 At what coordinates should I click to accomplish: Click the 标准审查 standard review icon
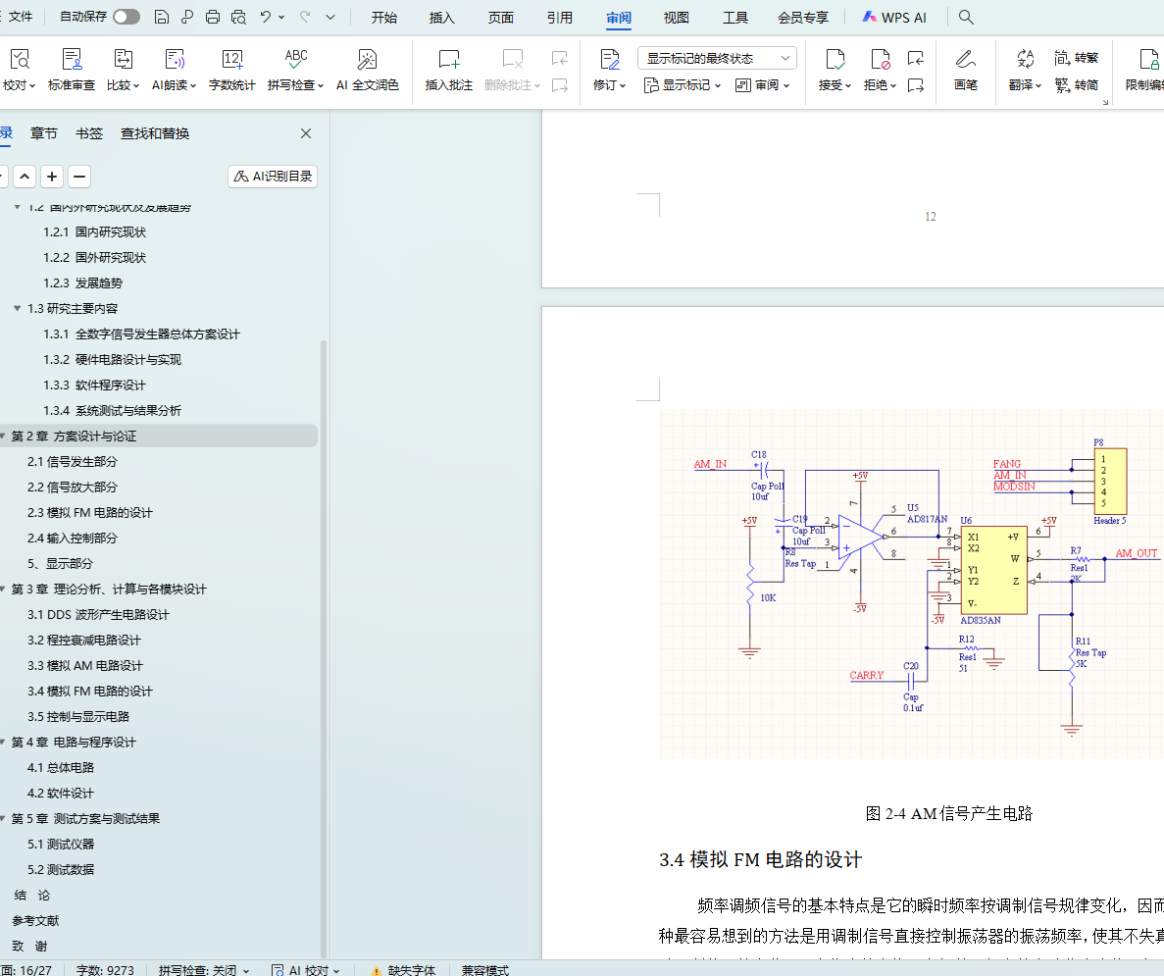pos(72,61)
